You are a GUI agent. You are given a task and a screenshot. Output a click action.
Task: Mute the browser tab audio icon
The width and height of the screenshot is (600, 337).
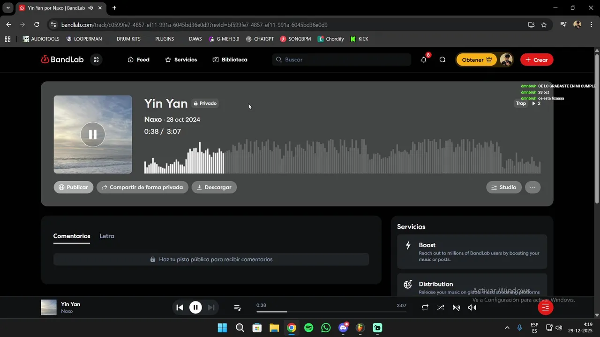click(x=90, y=8)
